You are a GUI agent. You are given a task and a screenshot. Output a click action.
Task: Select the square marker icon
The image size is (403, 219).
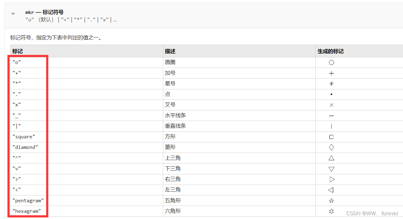pos(331,137)
